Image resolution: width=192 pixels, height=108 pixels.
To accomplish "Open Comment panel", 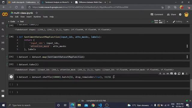I will tap(157, 14).
